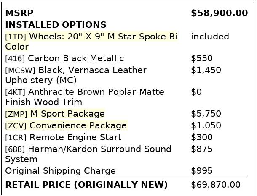Click the RETAIL PRICE (ORIGINALLY NEW) label
This screenshot has height=196, width=257.
[x=86, y=185]
